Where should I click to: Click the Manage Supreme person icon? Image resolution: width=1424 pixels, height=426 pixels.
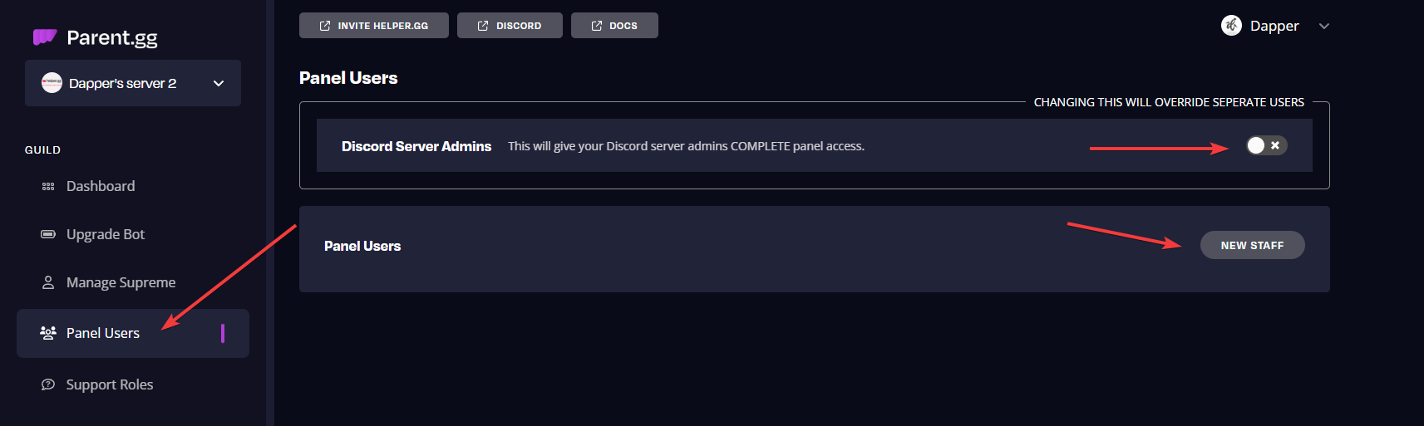tap(48, 282)
